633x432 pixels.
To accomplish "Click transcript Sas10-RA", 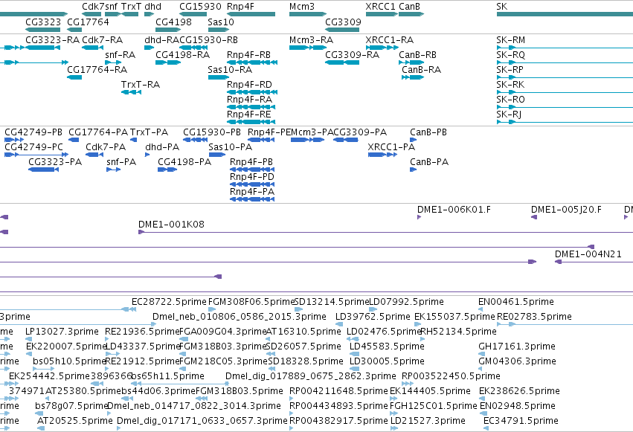I will pyautogui.click(x=219, y=77).
